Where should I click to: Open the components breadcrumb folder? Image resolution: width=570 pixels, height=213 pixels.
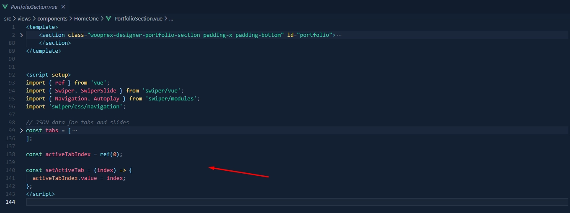pos(52,18)
